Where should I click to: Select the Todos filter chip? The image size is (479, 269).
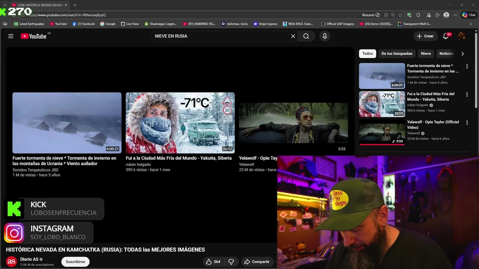pyautogui.click(x=367, y=53)
